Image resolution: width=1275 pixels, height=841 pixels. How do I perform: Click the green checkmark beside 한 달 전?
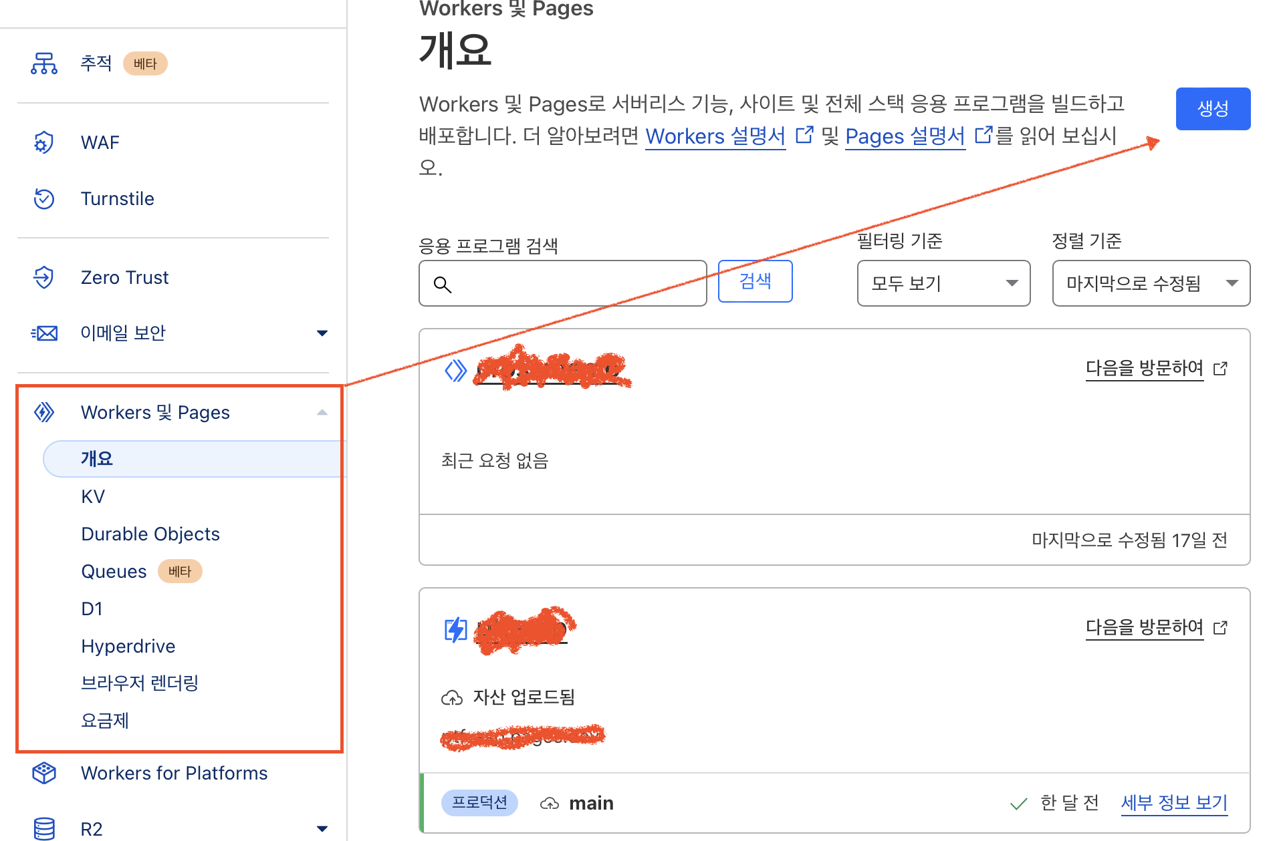[x=1019, y=804]
